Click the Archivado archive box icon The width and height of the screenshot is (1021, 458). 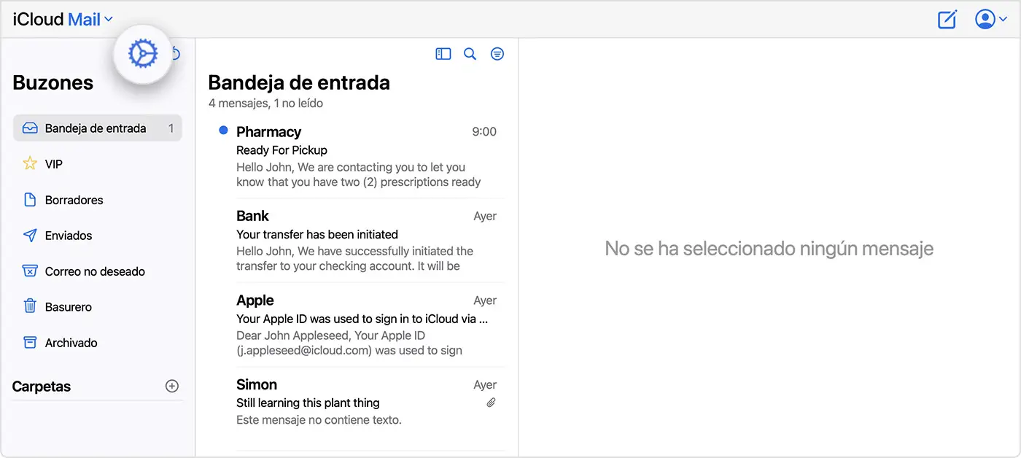[x=30, y=342]
